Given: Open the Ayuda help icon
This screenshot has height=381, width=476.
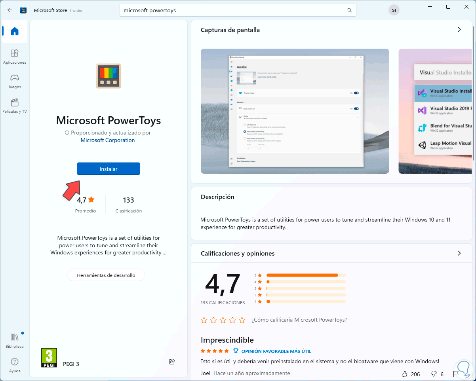Looking at the screenshot, I should [15, 365].
